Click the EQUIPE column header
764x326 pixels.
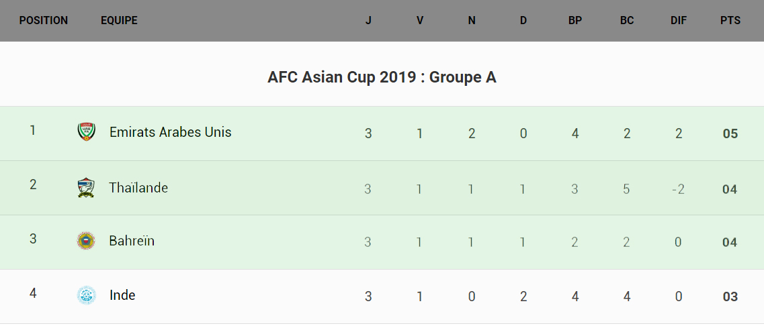(x=119, y=21)
